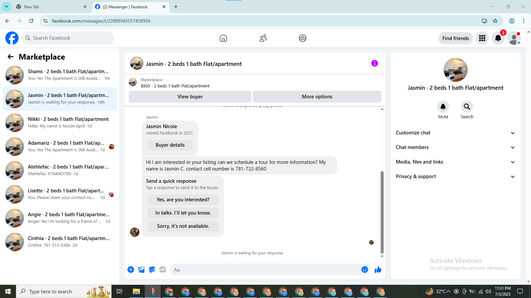Screen dimensions: 531x298
Task: Open Buyer details for Jasmin Nicole
Action: [170, 145]
